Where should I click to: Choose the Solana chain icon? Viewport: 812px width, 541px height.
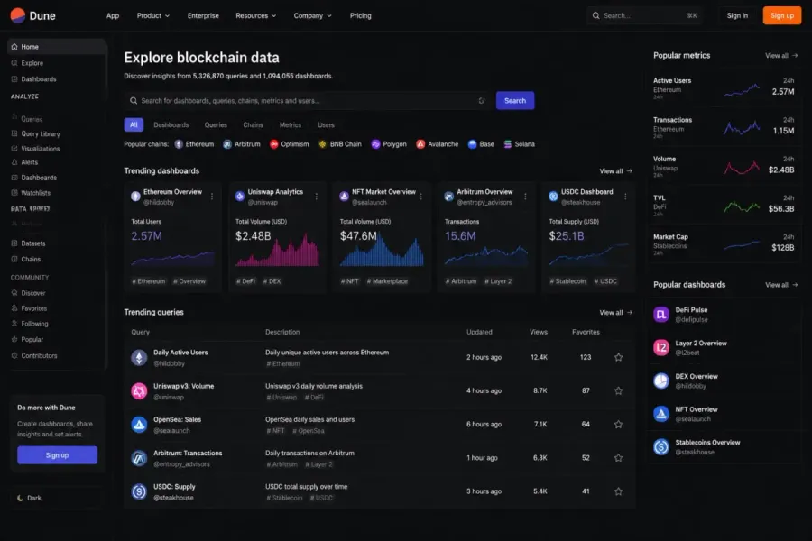(507, 144)
